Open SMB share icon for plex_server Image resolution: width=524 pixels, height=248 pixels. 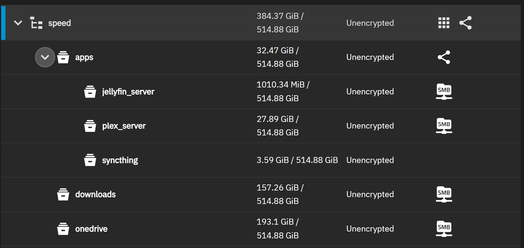point(444,126)
